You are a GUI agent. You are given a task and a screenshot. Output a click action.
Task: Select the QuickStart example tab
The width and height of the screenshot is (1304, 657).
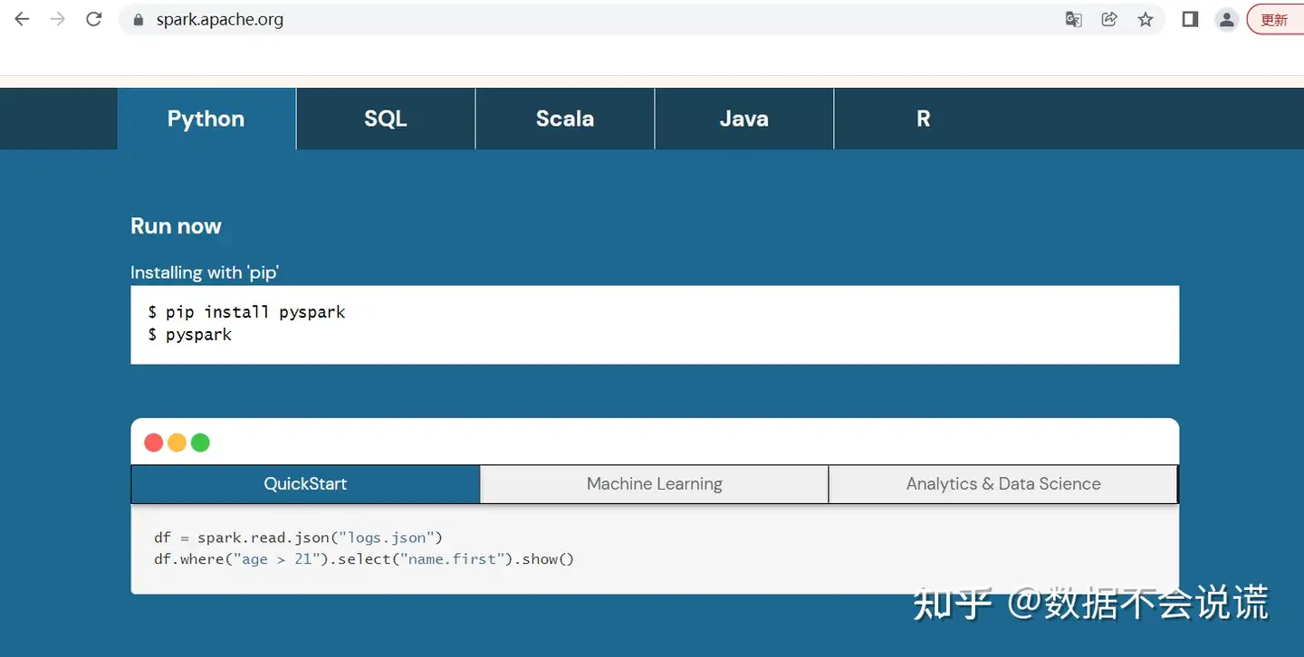(x=305, y=484)
